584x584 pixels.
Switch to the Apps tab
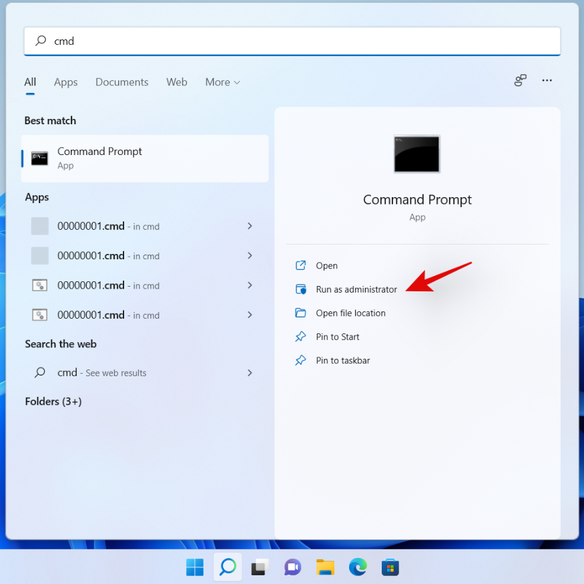pyautogui.click(x=65, y=82)
